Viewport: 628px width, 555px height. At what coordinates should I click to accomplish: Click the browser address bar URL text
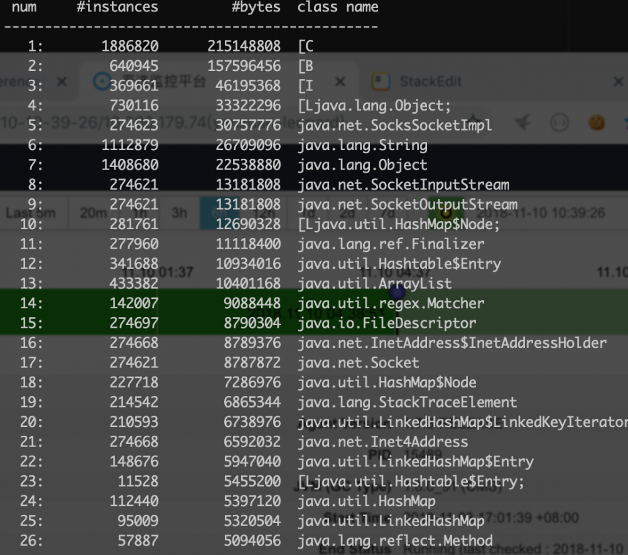coord(172,122)
